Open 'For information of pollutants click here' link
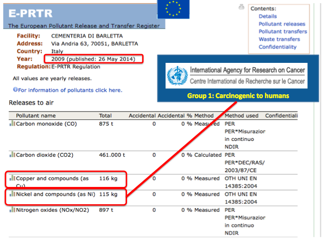Screen dimensions: 323x239 (x=70, y=90)
